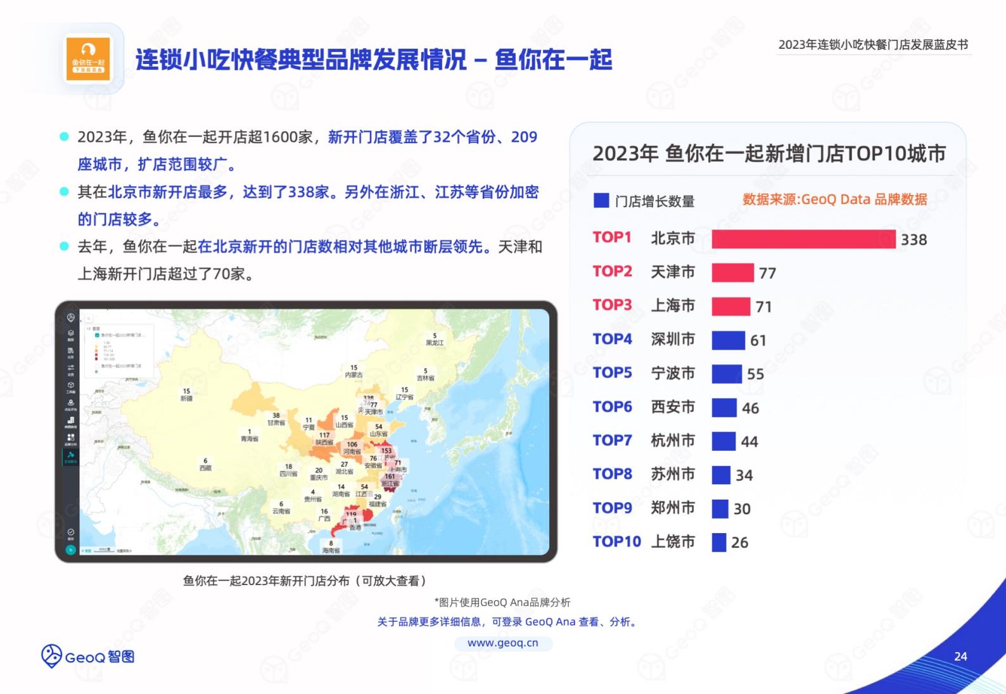Click the TOP10 rank label

click(x=617, y=541)
